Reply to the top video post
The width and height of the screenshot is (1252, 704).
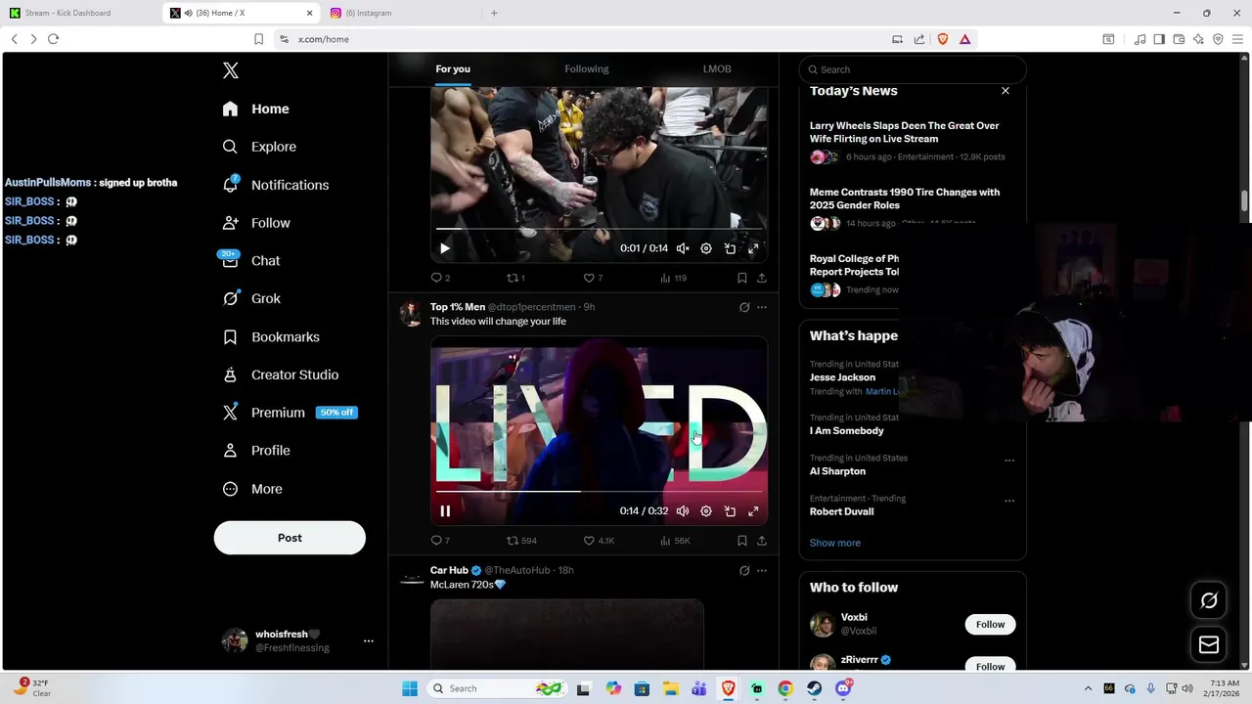440,278
